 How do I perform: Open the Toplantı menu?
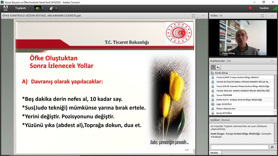[21, 8]
